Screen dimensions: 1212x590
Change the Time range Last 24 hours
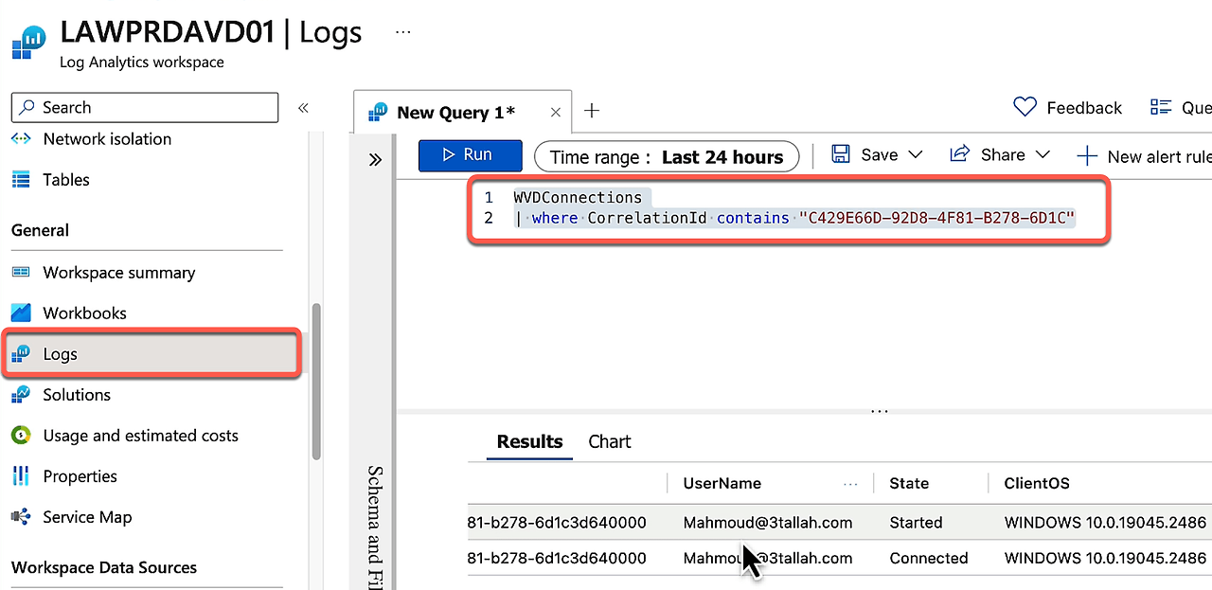coord(667,157)
